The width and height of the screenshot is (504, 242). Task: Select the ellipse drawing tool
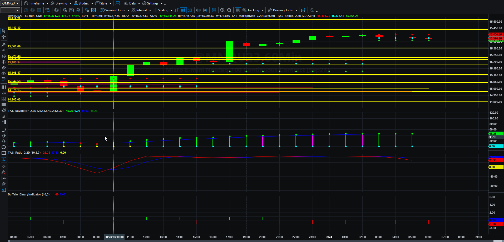4,147
